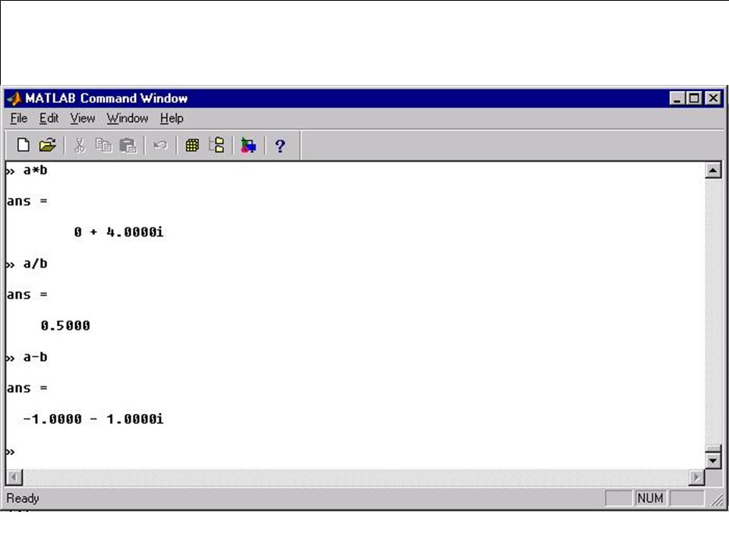This screenshot has width=729, height=546.
Task: Click the MATLAB Command Window title text
Action: point(106,99)
